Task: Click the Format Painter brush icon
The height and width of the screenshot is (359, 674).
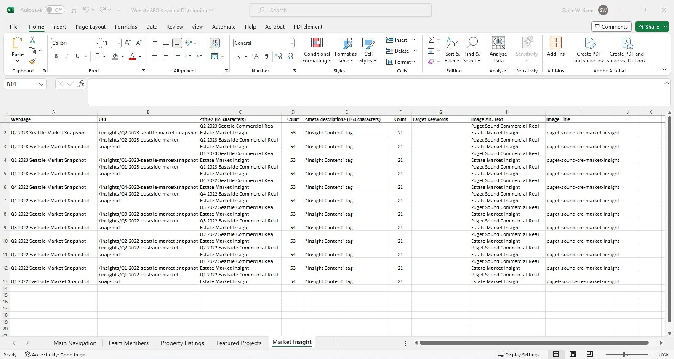Action: [32, 61]
